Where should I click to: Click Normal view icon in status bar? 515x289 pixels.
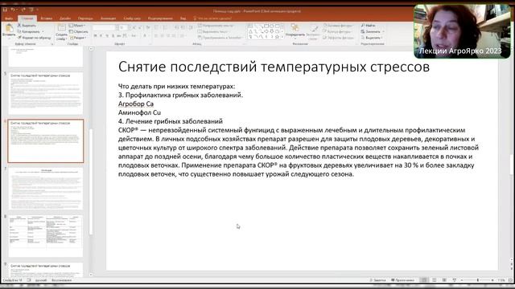[424, 280]
